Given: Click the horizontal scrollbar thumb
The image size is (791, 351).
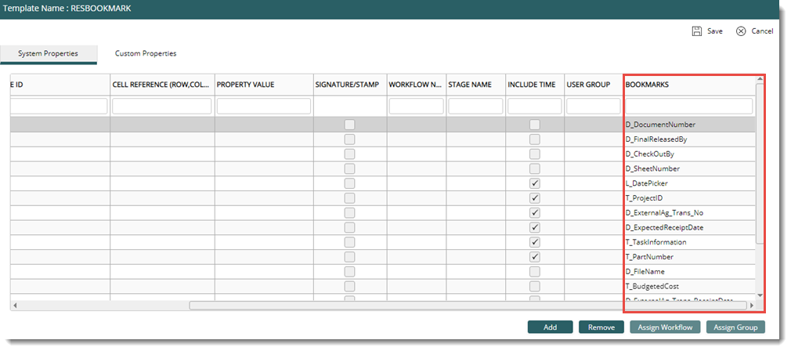Looking at the screenshot, I should tap(468, 305).
